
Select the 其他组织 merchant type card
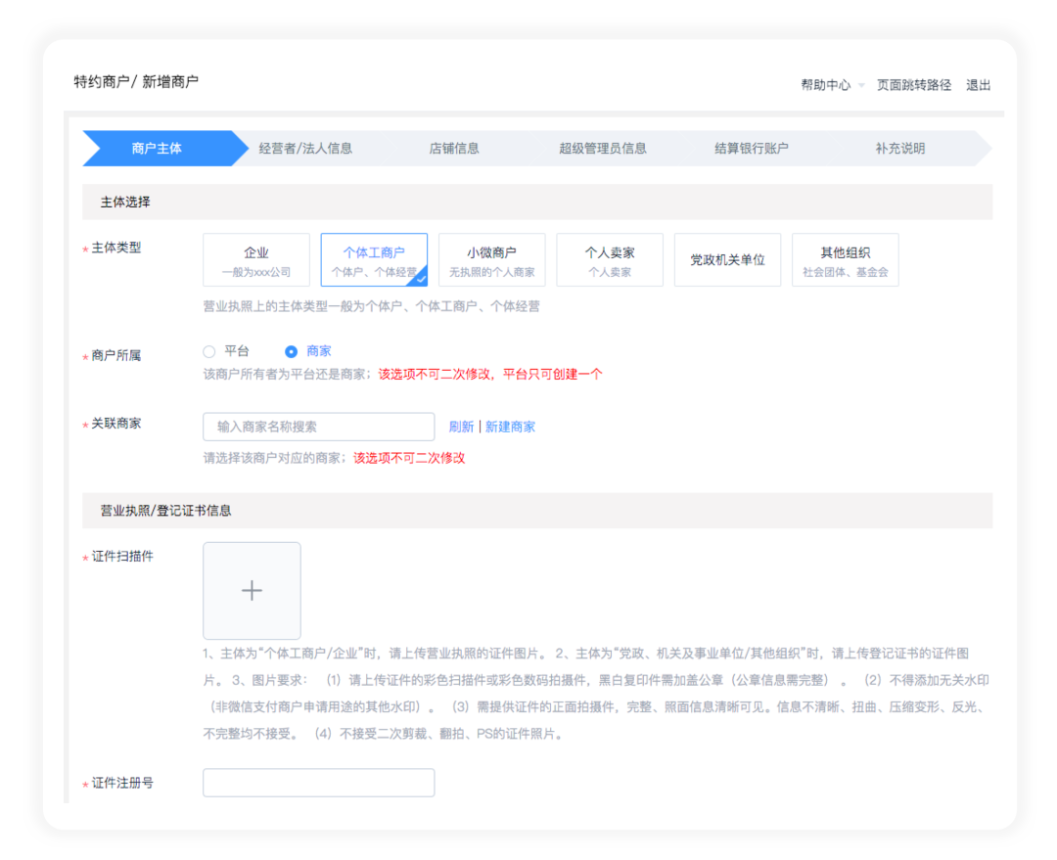[x=845, y=259]
